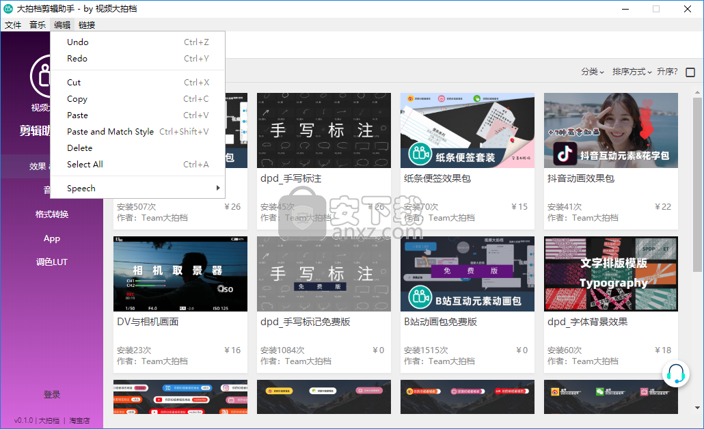Viewport: 704px width, 429px height.
Task: Open the 手写标注 免费版 thumbnail
Action: [x=324, y=274]
